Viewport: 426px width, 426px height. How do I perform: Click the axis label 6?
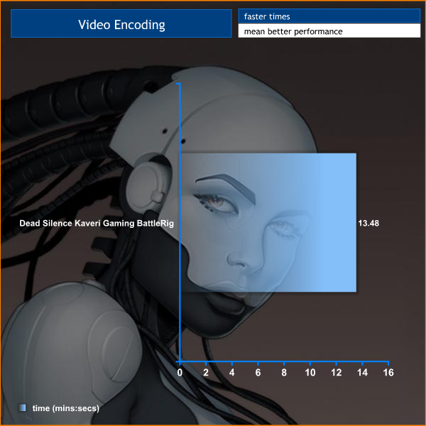[258, 373]
